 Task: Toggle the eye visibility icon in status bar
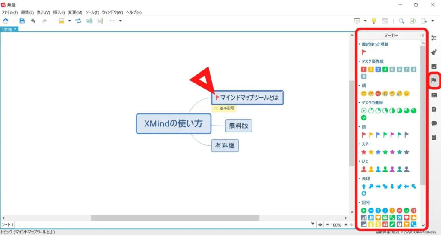pos(320,224)
